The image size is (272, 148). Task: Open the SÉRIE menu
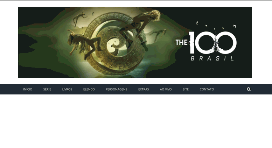click(x=47, y=89)
